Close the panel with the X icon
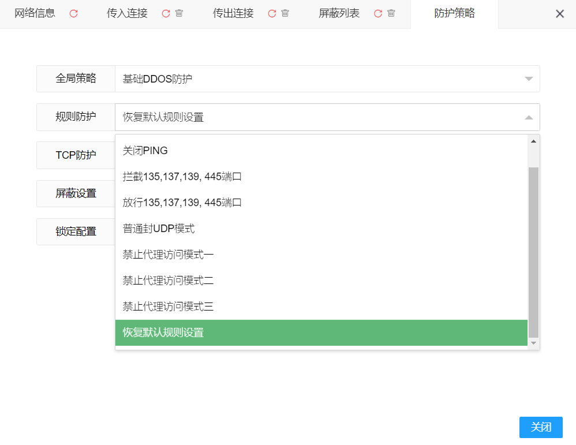This screenshot has height=445, width=576. (x=559, y=14)
